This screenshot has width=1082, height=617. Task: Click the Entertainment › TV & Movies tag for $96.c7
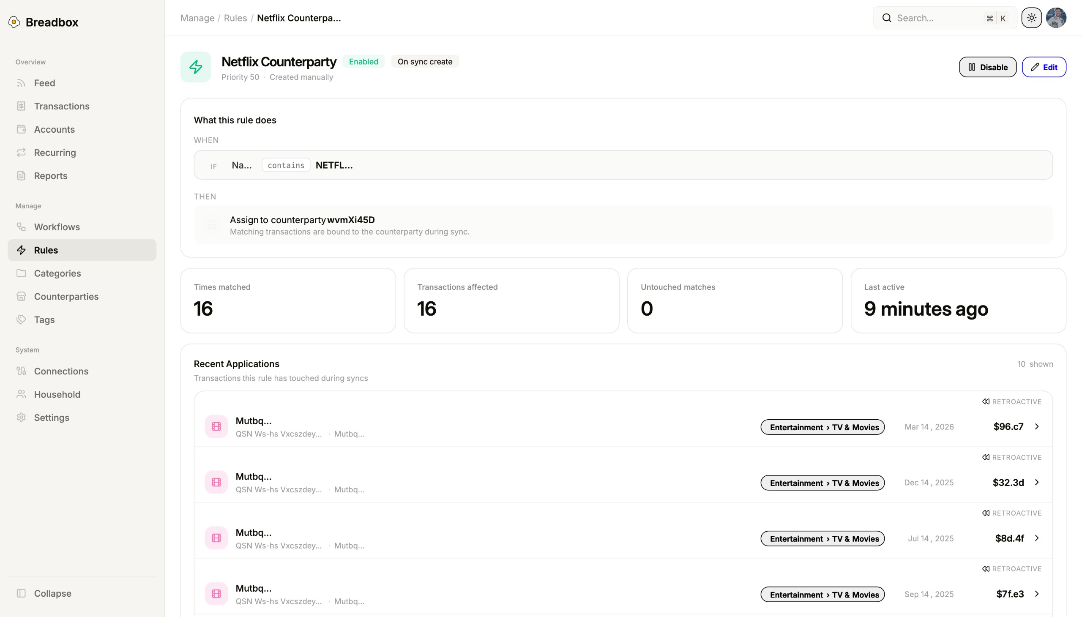(822, 427)
